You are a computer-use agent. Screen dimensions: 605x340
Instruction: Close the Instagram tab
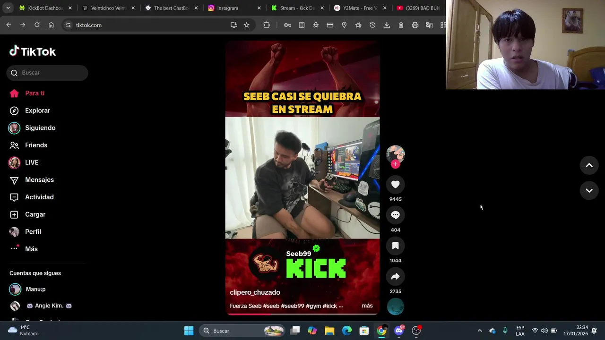coord(259,8)
